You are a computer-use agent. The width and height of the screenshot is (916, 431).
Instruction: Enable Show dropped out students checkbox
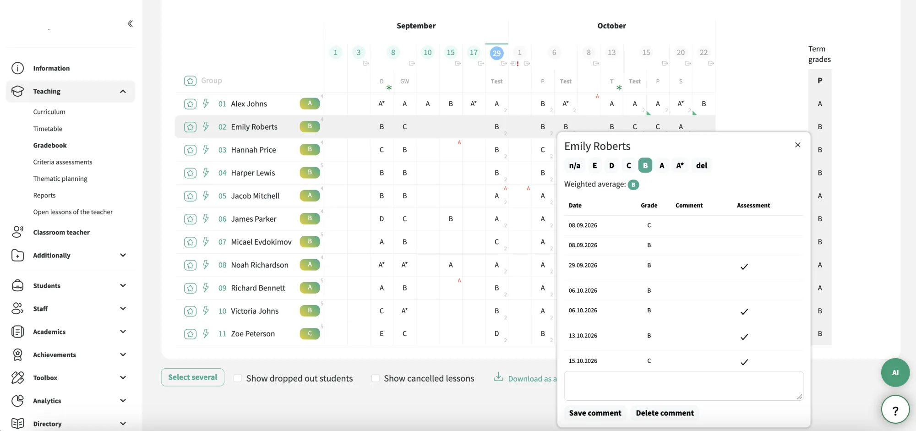pos(238,378)
